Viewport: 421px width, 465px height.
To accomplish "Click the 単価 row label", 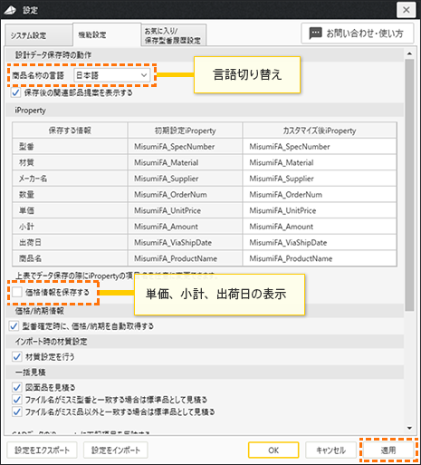I will 26,210.
